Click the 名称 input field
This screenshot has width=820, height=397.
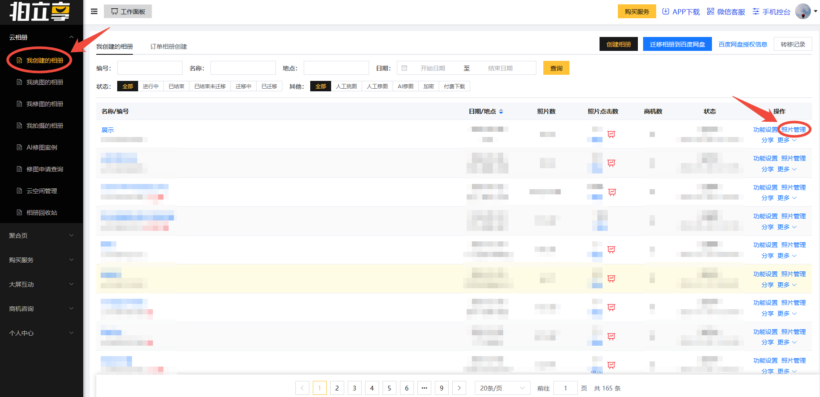(x=243, y=68)
